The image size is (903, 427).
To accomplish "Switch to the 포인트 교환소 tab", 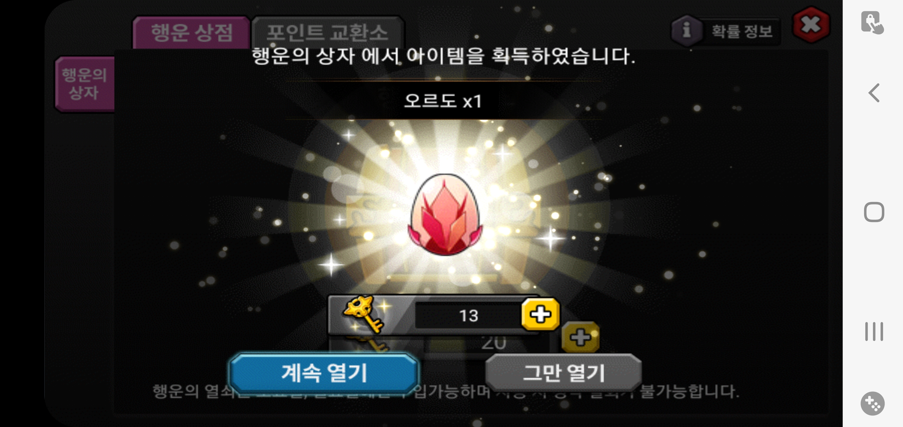I will pyautogui.click(x=327, y=33).
